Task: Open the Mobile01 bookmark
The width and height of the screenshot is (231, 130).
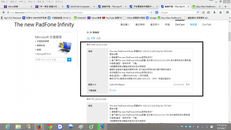Action: click(80, 18)
